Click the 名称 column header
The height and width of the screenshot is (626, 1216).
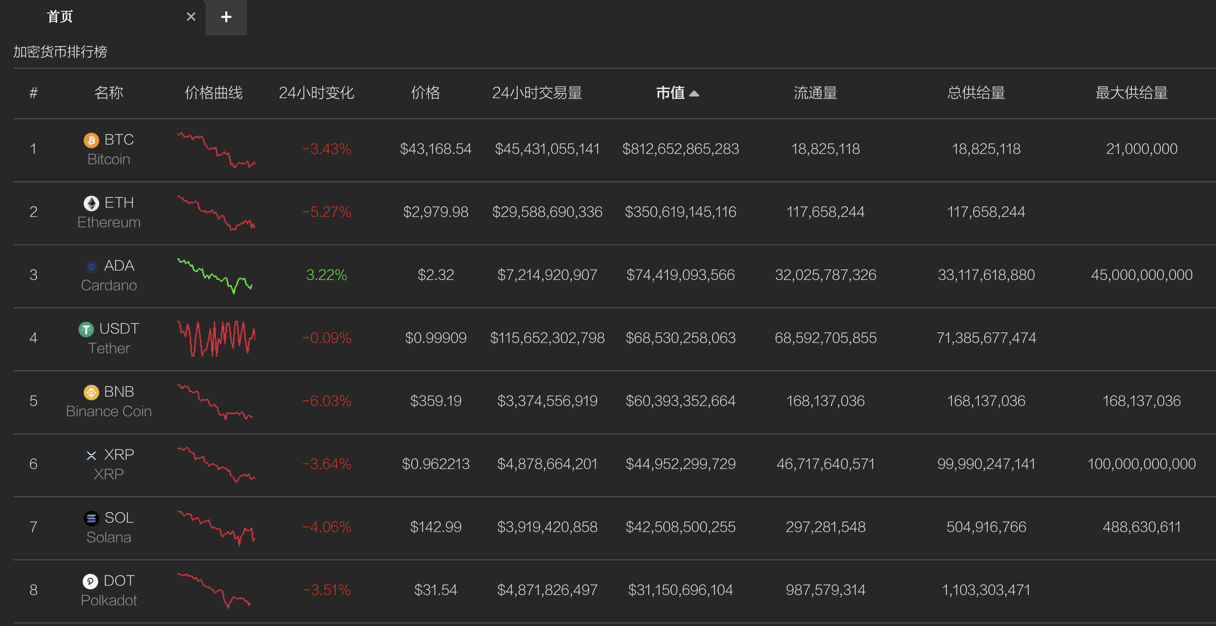(x=108, y=93)
